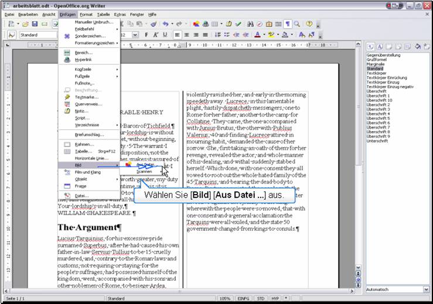Image resolution: width=433 pixels, height=304 pixels.
Task: Click the Save document icon
Action: coord(35,24)
